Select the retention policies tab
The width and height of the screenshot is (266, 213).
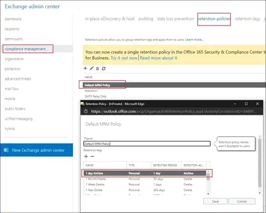click(214, 19)
